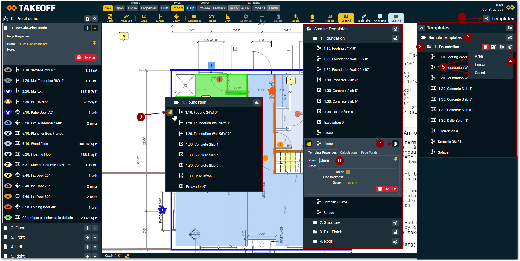The width and height of the screenshot is (520, 261).
Task: Hide the 5.10. Patio Door 72" item
Action: 8,113
